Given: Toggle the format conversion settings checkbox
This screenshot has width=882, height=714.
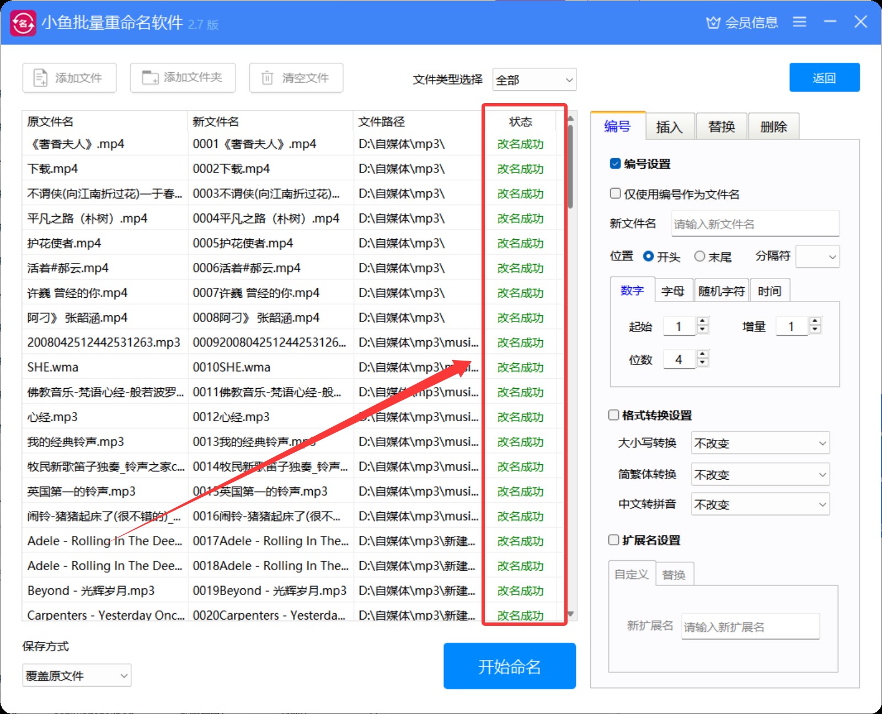Looking at the screenshot, I should [614, 415].
